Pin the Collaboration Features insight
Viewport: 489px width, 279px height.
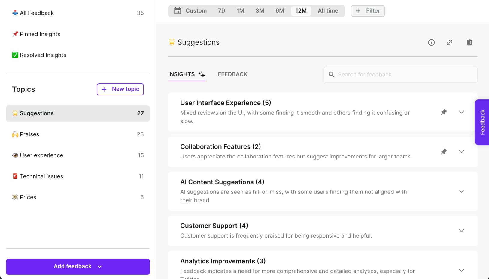tap(444, 151)
